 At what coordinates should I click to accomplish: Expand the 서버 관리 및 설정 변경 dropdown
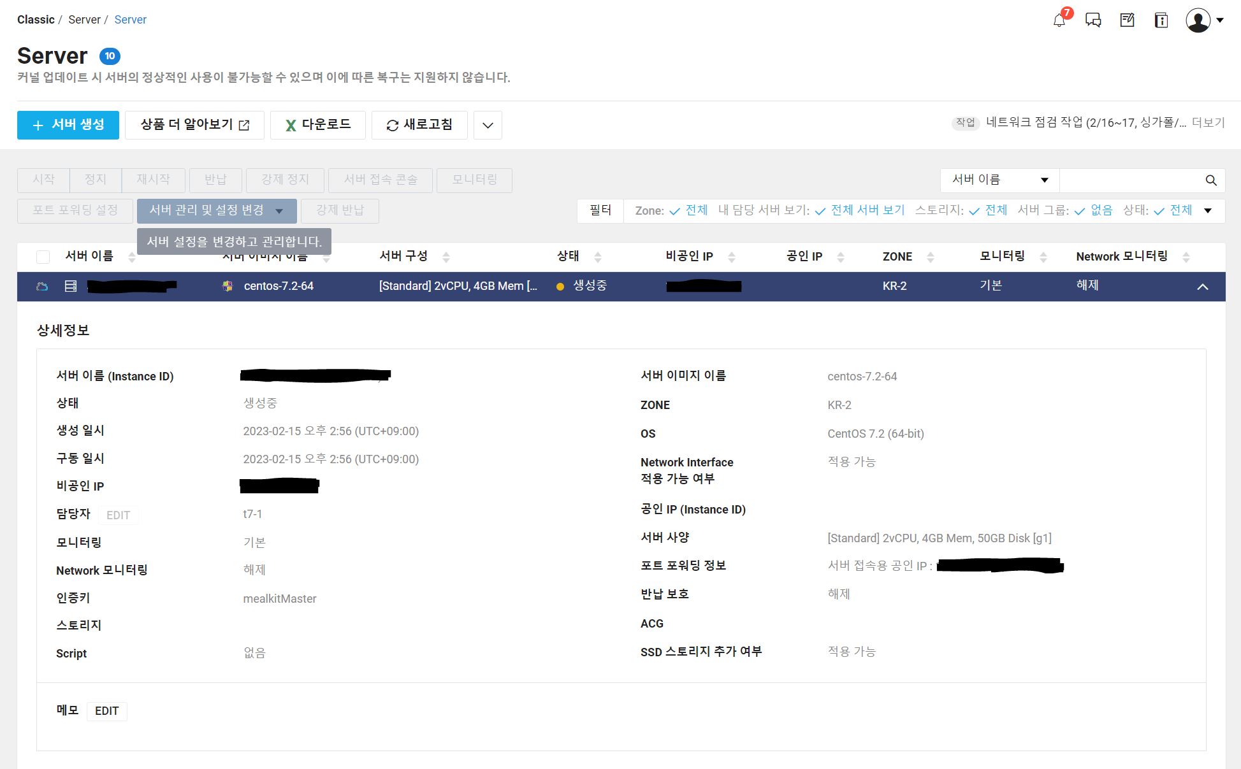(217, 211)
